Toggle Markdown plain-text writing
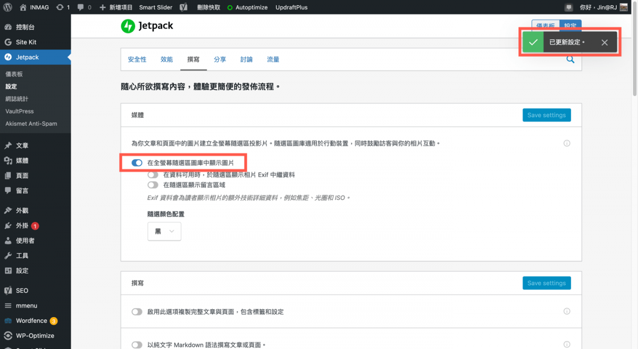The width and height of the screenshot is (638, 349). point(137,344)
